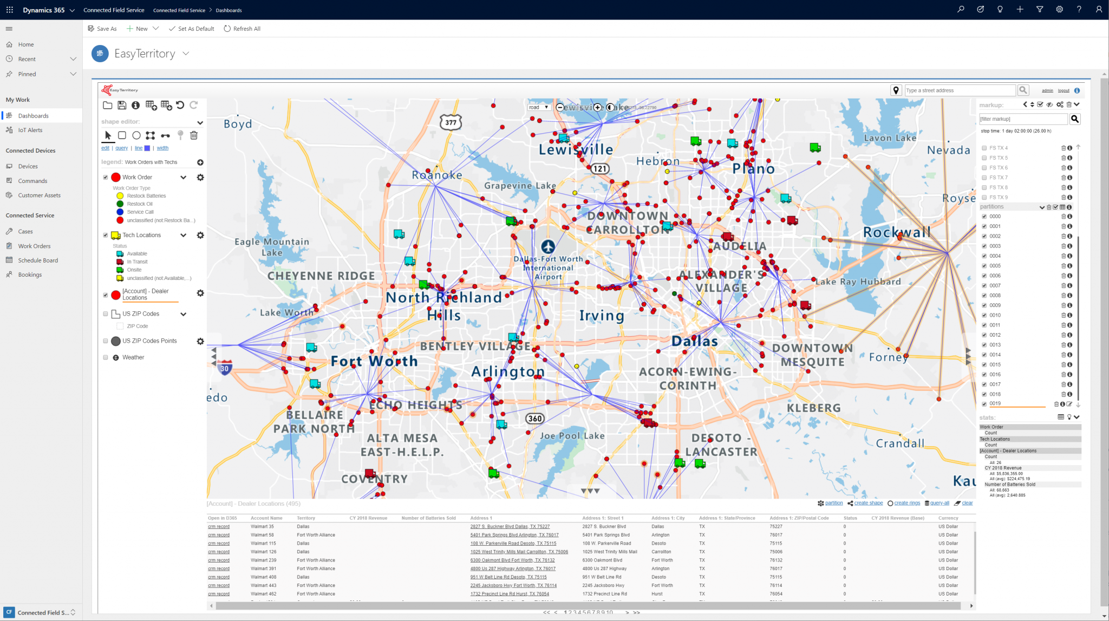This screenshot has width=1109, height=621.
Task: Select the push pin tool in shape editor
Action: [181, 135]
